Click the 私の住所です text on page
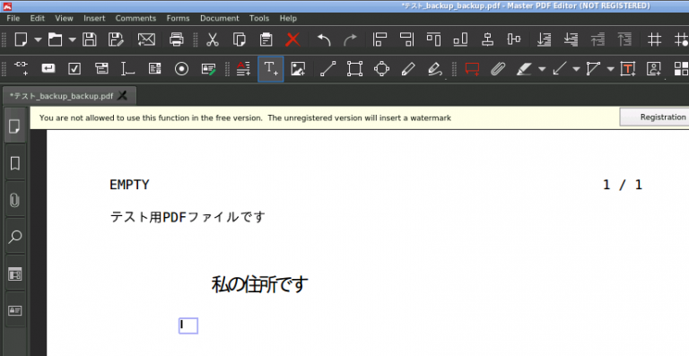 (x=259, y=284)
